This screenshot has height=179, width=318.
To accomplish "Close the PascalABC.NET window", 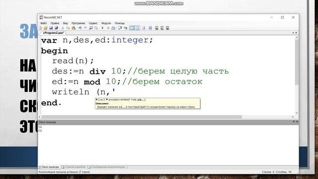I will tap(293, 17).
